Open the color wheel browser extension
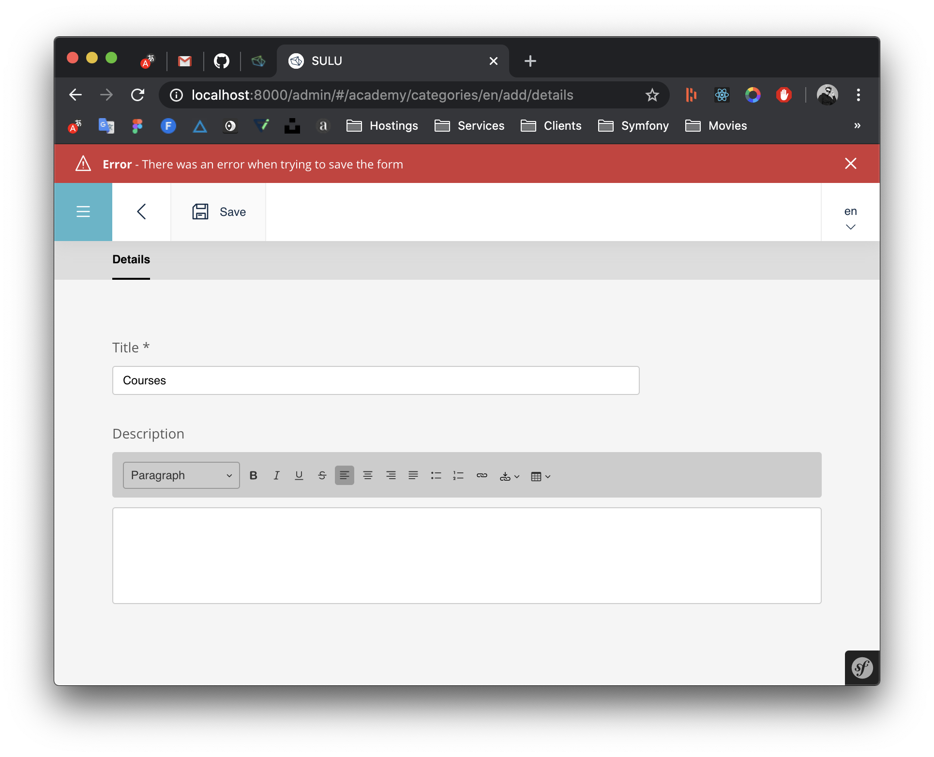The height and width of the screenshot is (757, 934). point(753,95)
